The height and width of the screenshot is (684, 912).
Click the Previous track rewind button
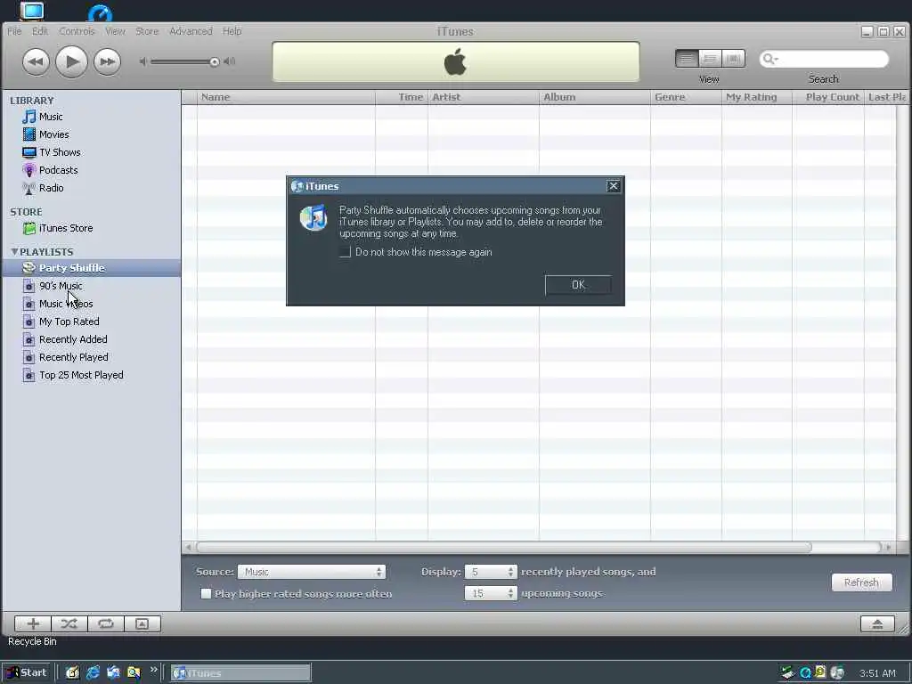36,61
